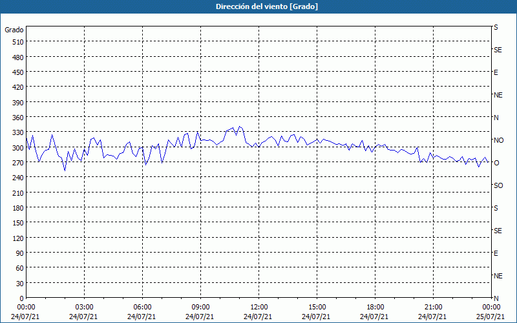Click the "270" tick label
Image resolution: width=517 pixels, height=323 pixels.
point(19,163)
